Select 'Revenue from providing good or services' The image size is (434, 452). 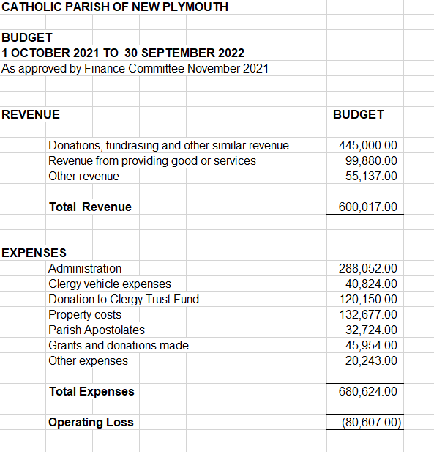(x=152, y=161)
